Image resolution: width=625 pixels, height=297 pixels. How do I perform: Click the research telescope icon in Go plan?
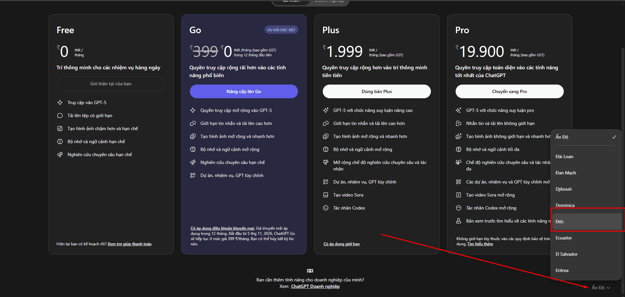(193, 162)
